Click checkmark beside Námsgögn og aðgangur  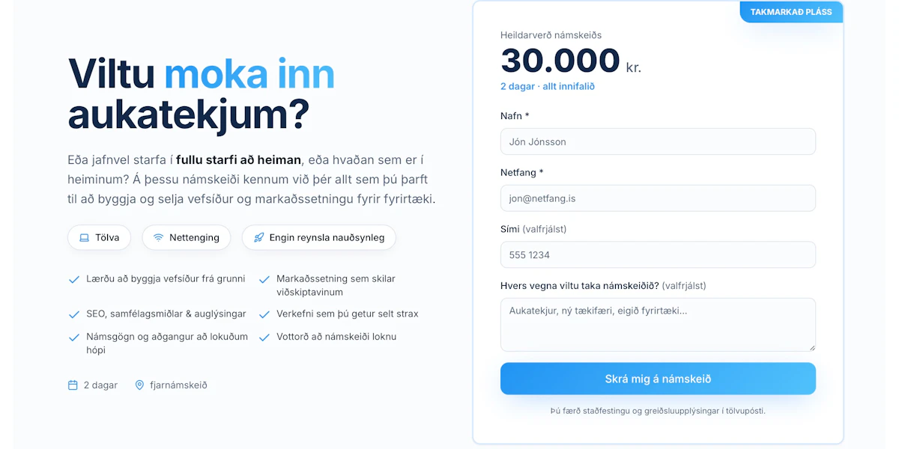point(74,337)
